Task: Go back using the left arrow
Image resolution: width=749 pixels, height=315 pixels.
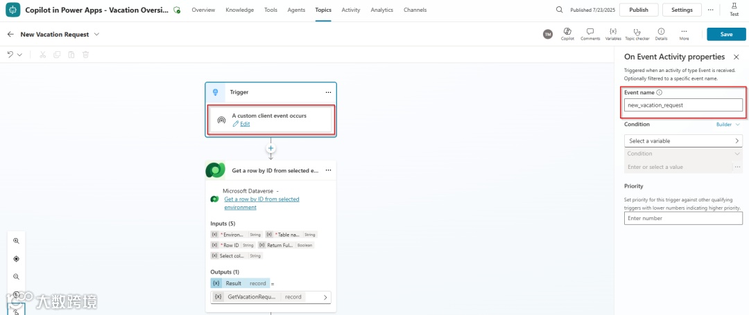Action: click(10, 35)
